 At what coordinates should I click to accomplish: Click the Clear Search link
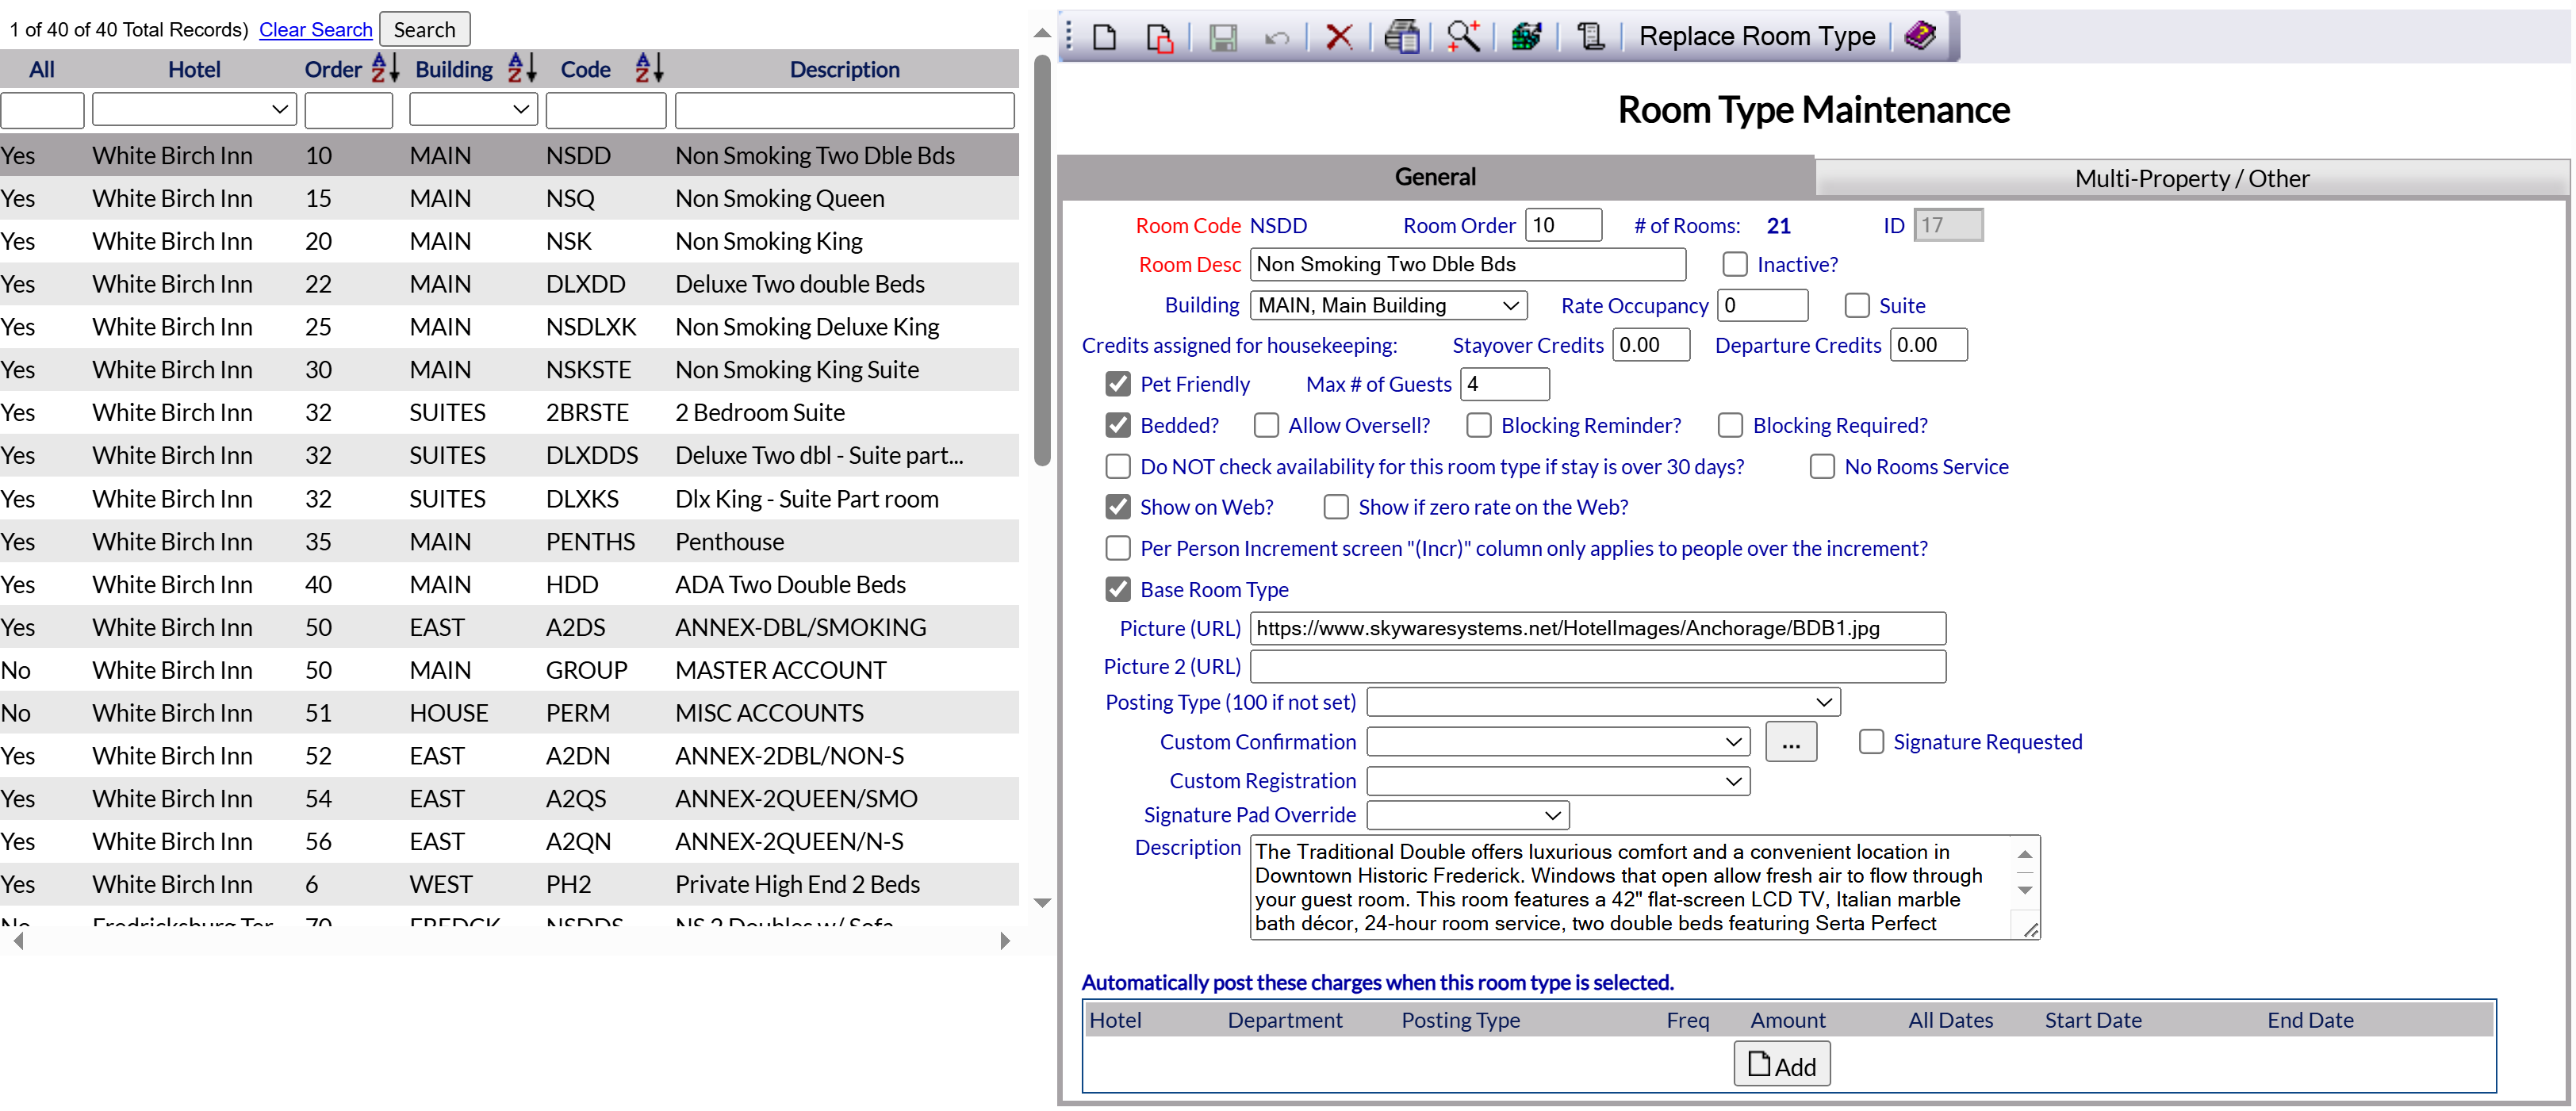(x=315, y=29)
